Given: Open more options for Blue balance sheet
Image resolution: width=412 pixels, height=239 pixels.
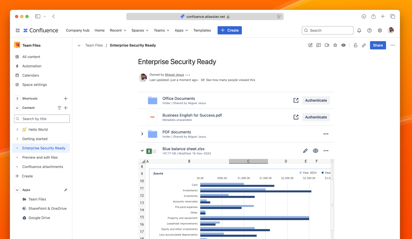Looking at the screenshot, I should pyautogui.click(x=326, y=151).
